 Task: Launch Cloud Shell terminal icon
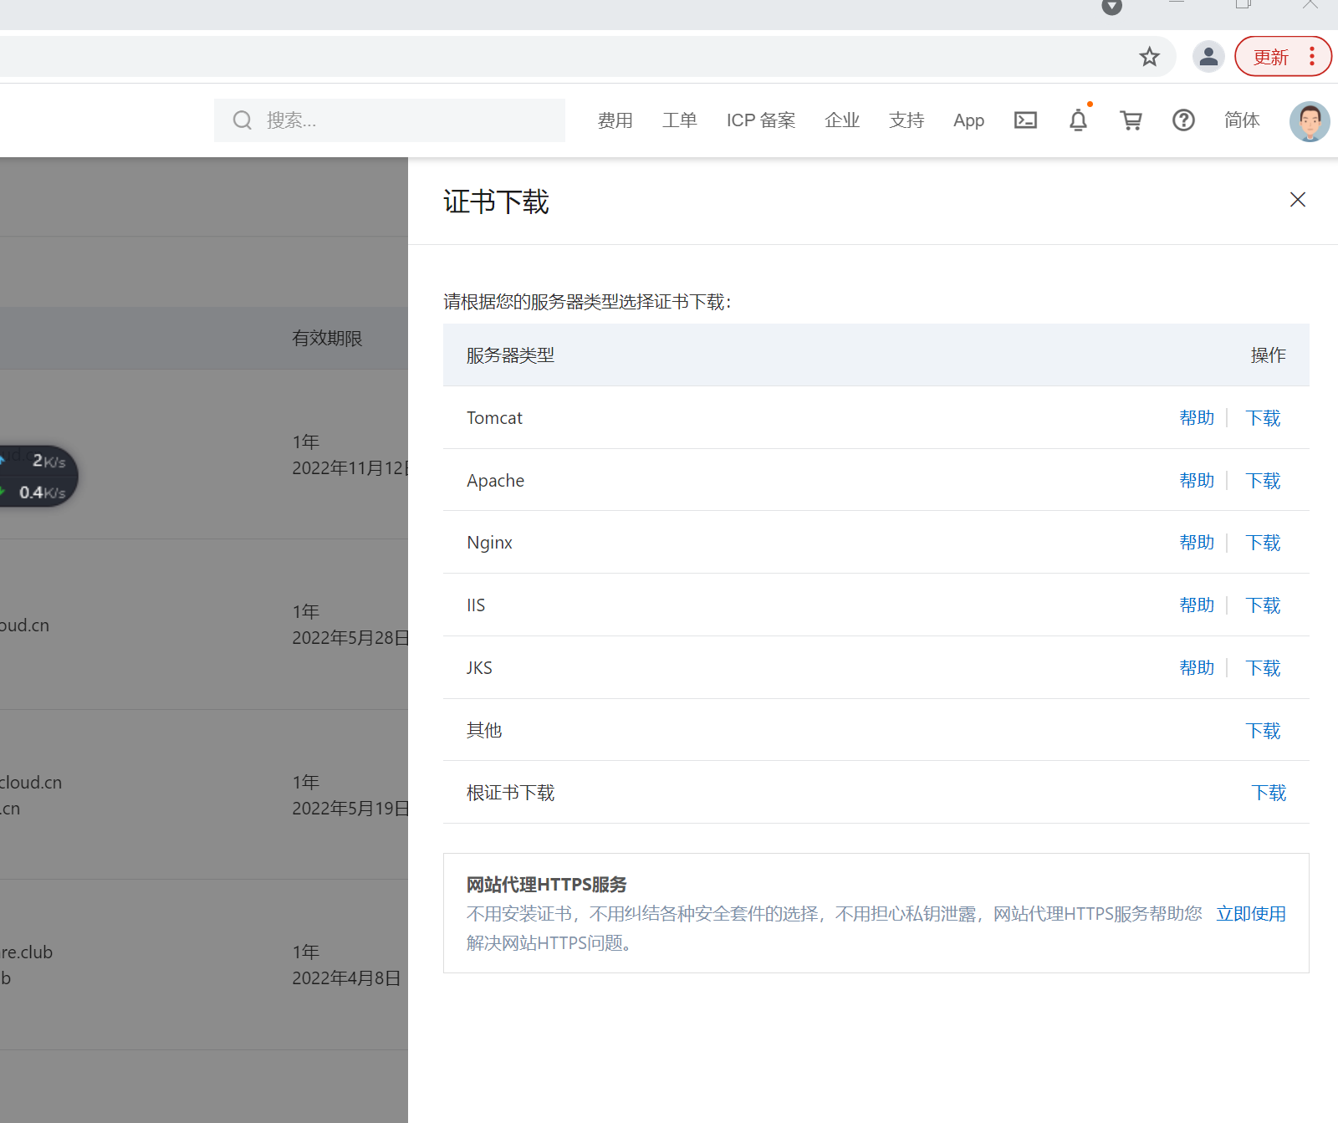point(1025,120)
